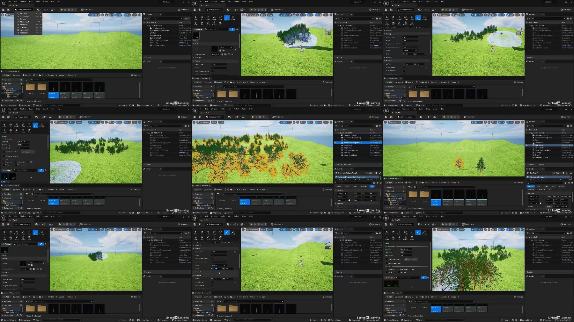Viewport: 574px width, 322px height.
Task: Top-left frame: click the Stop simulation square icon
Action: click(69, 10)
